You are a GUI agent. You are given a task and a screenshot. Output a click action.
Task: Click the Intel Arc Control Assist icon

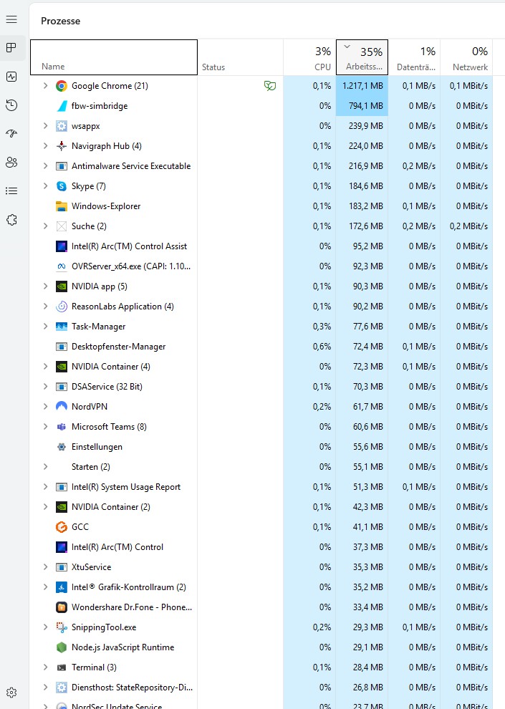pos(62,246)
